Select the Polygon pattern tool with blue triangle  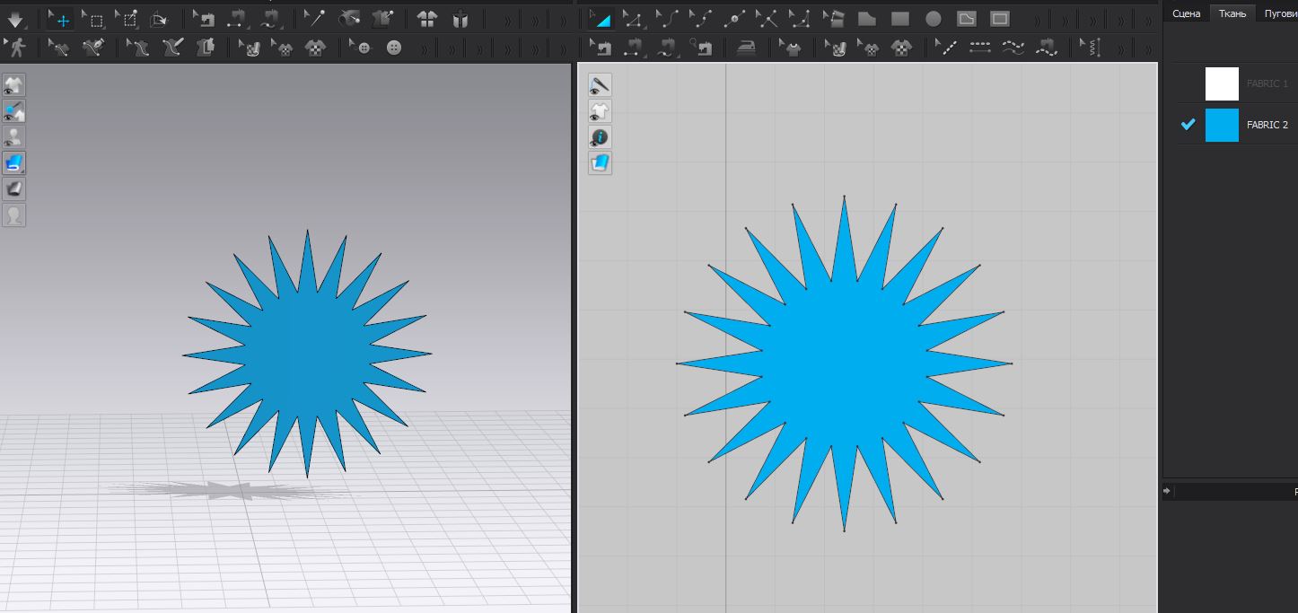601,19
